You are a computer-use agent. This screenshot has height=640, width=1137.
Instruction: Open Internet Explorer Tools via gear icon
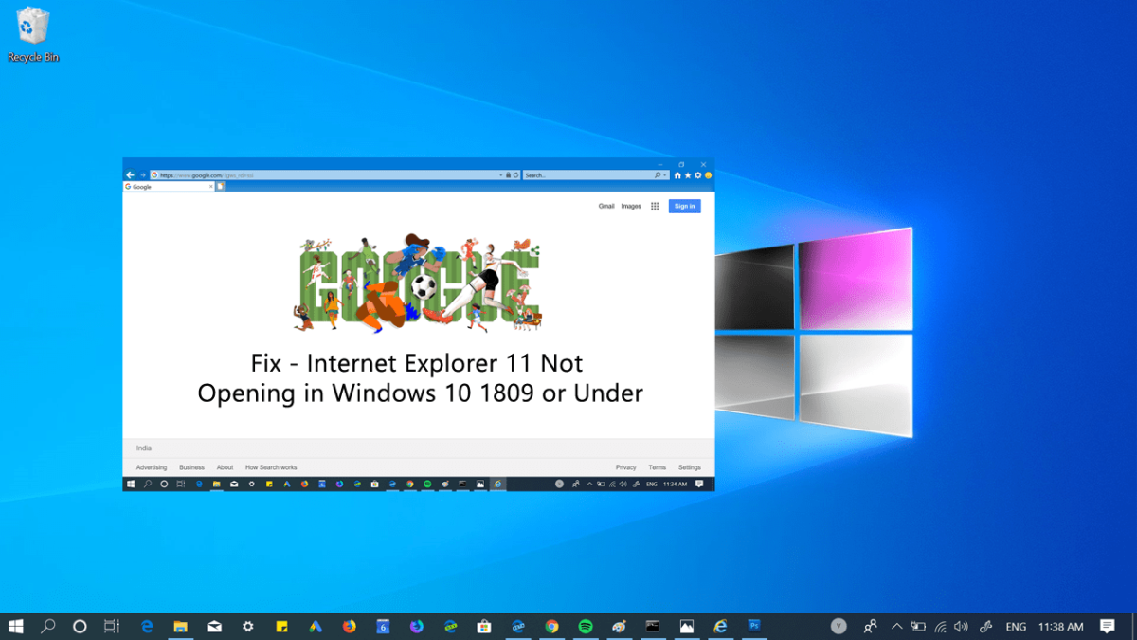(697, 174)
